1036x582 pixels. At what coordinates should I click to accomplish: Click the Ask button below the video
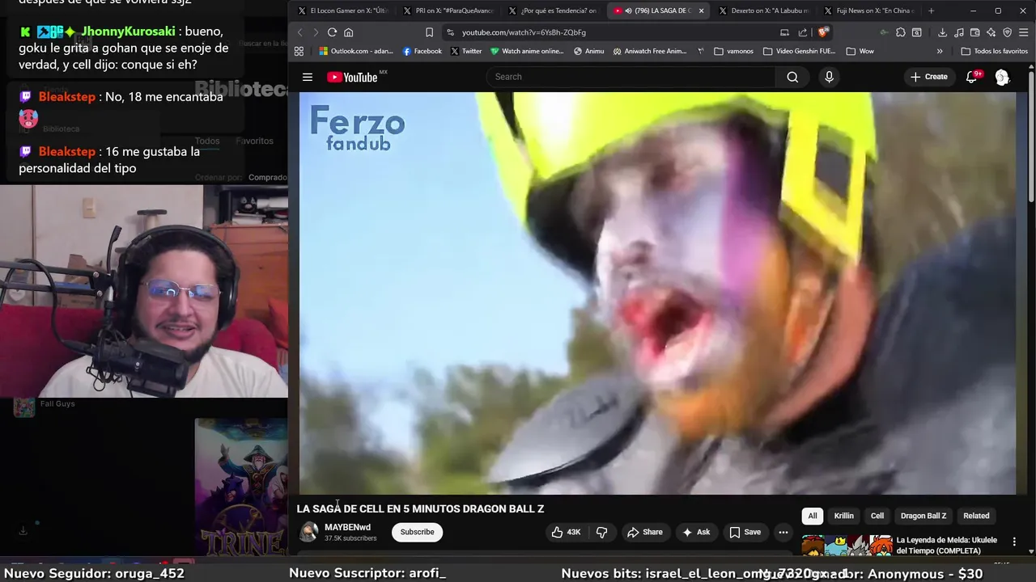tap(696, 532)
